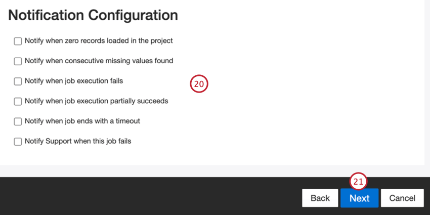
Task: Cancel the notification configuration
Action: 402,198
